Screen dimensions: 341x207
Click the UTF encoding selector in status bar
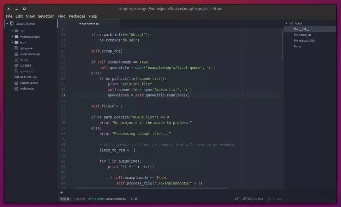click(253, 198)
